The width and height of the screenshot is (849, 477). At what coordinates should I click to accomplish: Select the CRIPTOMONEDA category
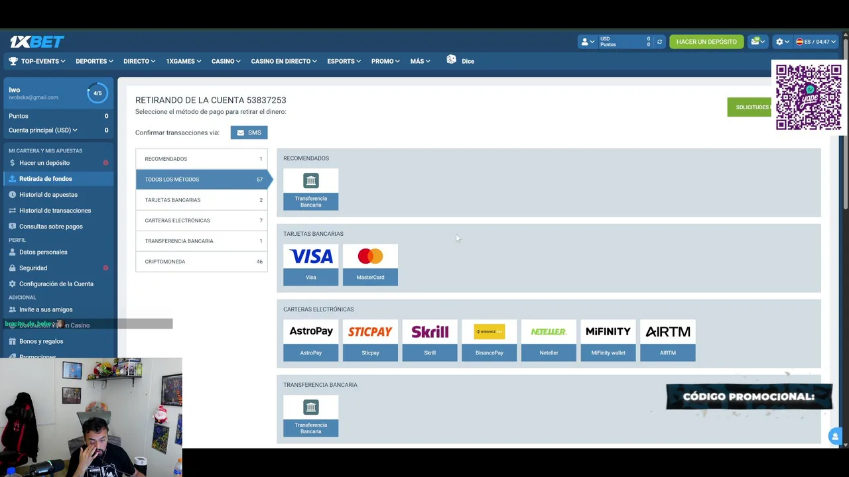[x=202, y=262]
